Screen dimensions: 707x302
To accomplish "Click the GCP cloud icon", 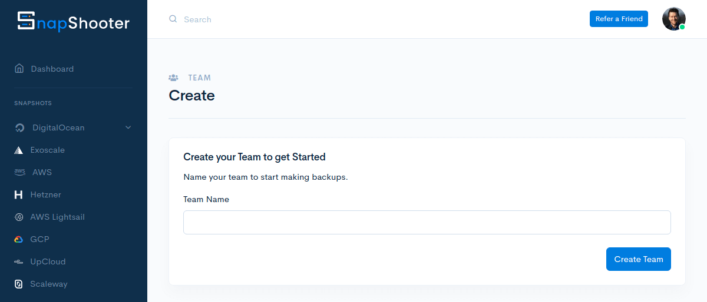I will pyautogui.click(x=19, y=239).
